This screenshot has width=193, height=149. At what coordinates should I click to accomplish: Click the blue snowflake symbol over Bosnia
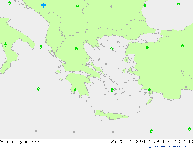pyautogui.click(x=44, y=5)
